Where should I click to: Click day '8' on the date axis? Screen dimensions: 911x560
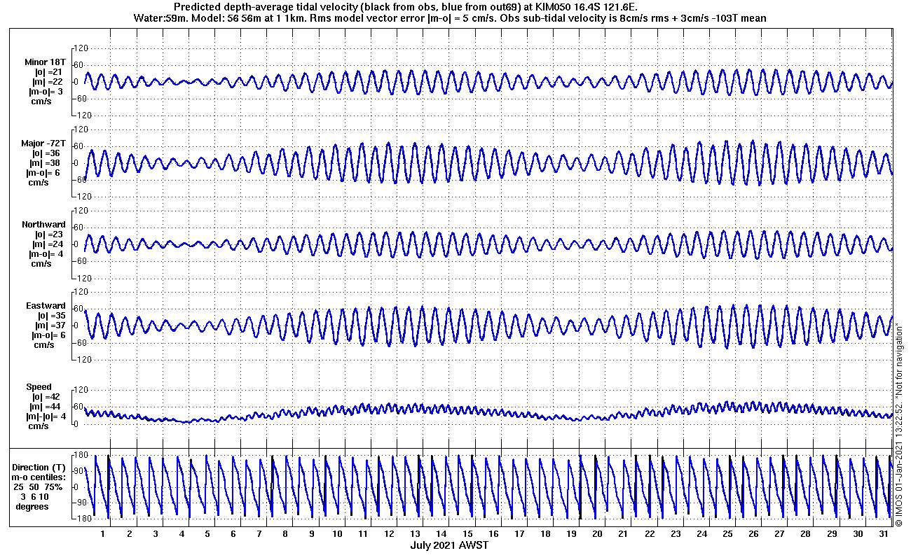[285, 533]
